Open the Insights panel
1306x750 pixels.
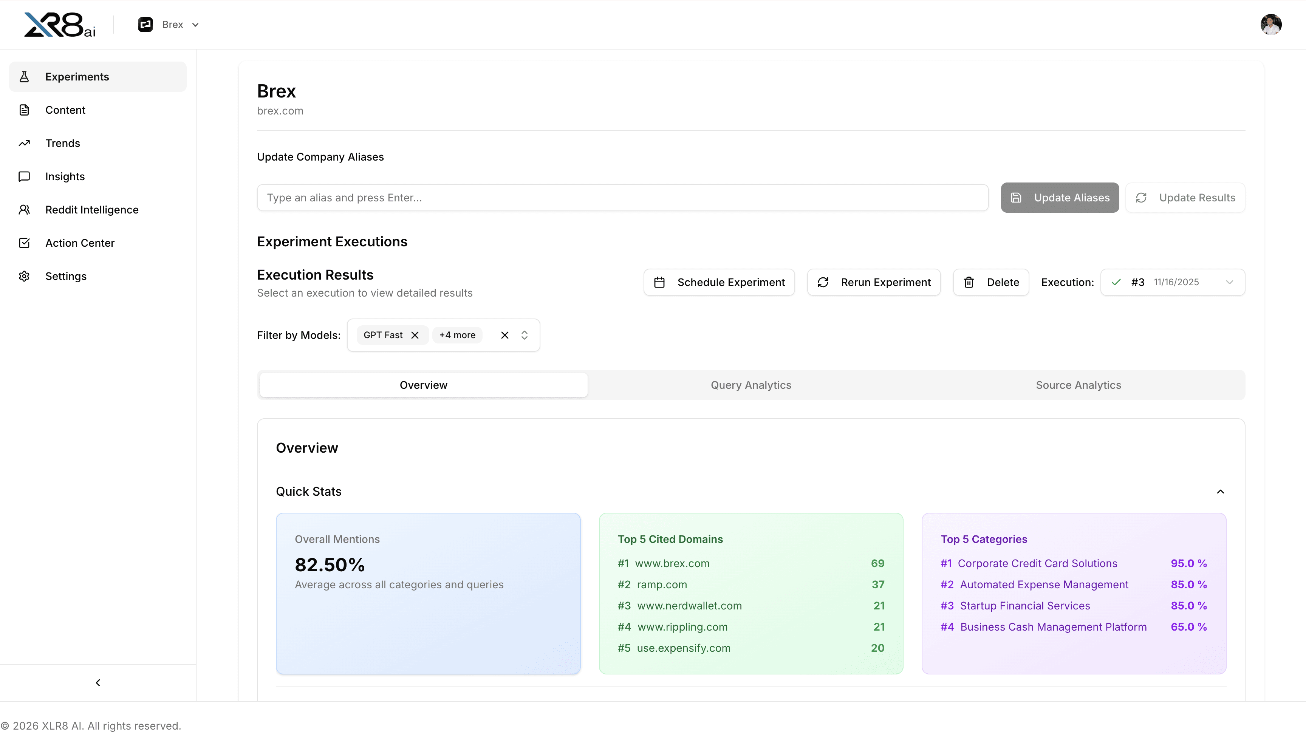(x=64, y=176)
